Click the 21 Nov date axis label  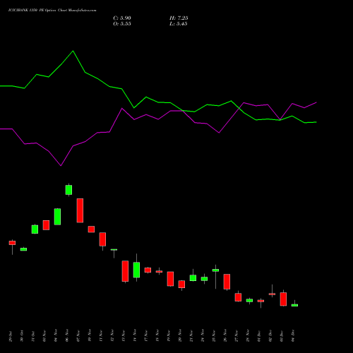point(191,336)
